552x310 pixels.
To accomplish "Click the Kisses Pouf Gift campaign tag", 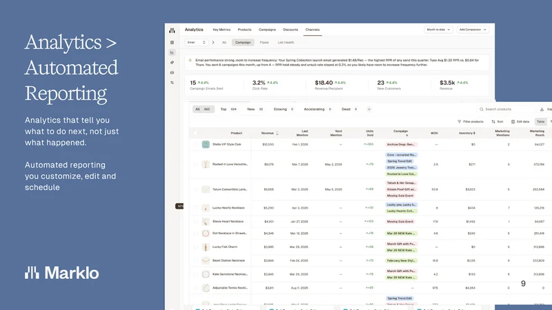I will click(x=401, y=189).
